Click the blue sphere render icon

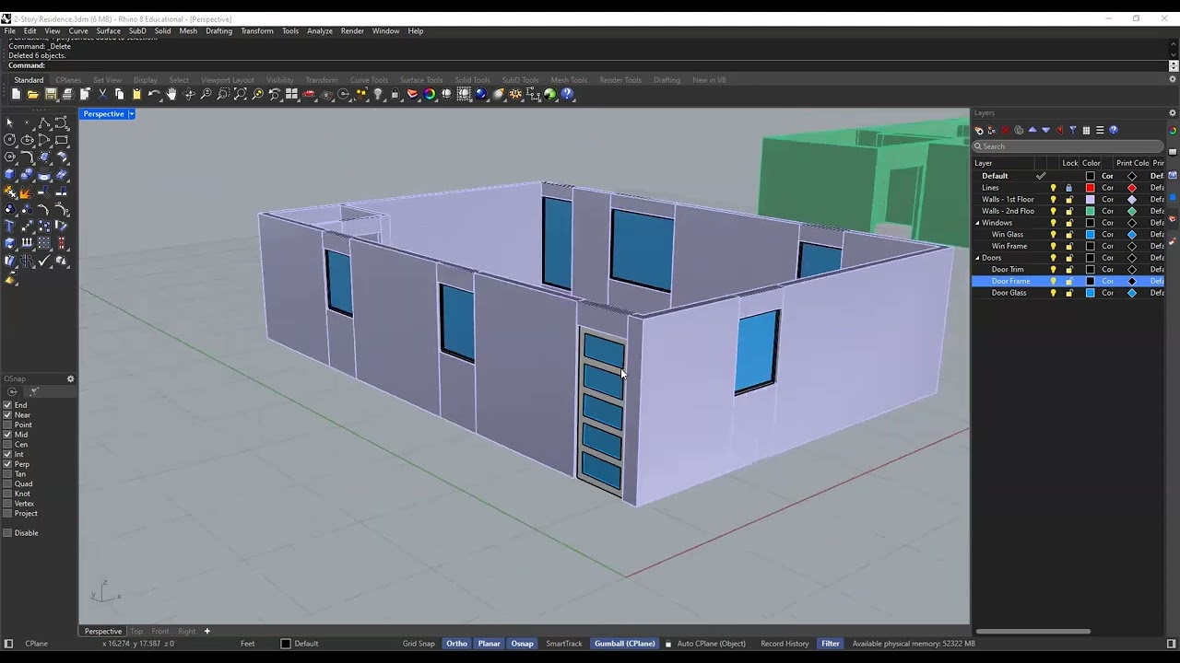coord(480,94)
